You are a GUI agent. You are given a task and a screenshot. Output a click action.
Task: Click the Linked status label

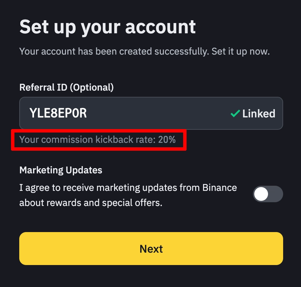pos(258,113)
